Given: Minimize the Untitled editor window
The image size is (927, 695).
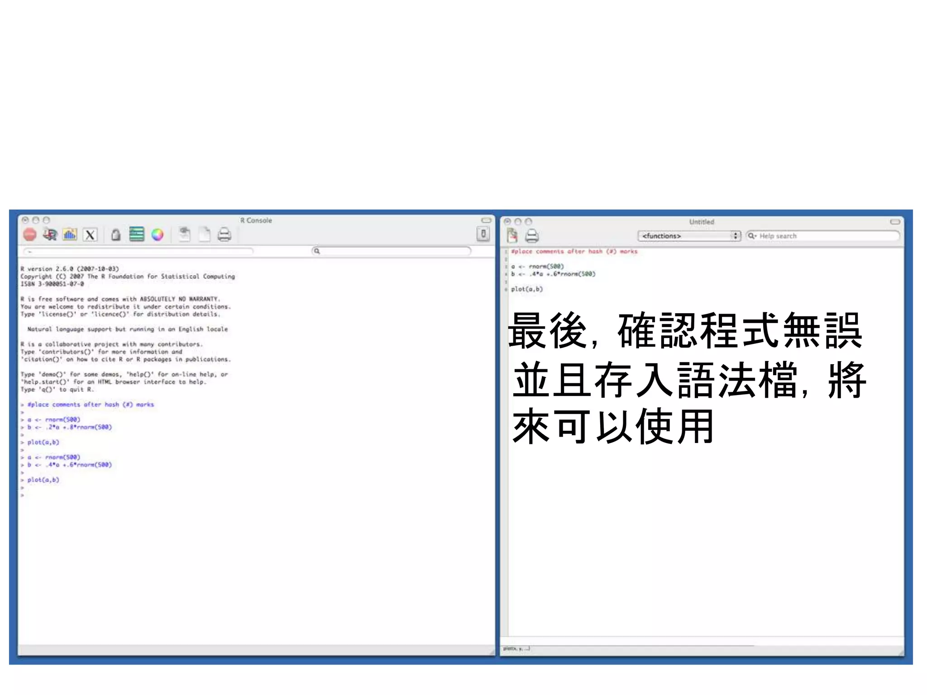Looking at the screenshot, I should pos(518,221).
